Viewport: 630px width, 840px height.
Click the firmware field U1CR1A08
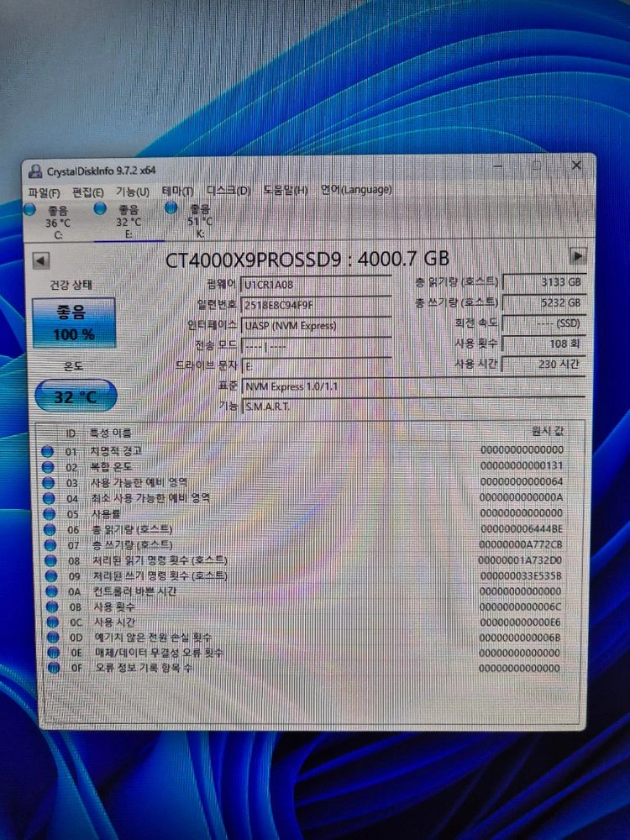(316, 285)
